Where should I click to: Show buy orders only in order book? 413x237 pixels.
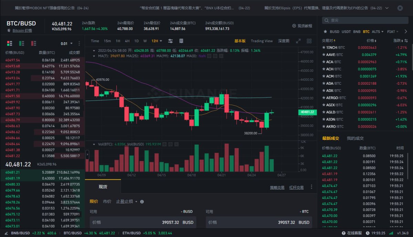coord(22,43)
